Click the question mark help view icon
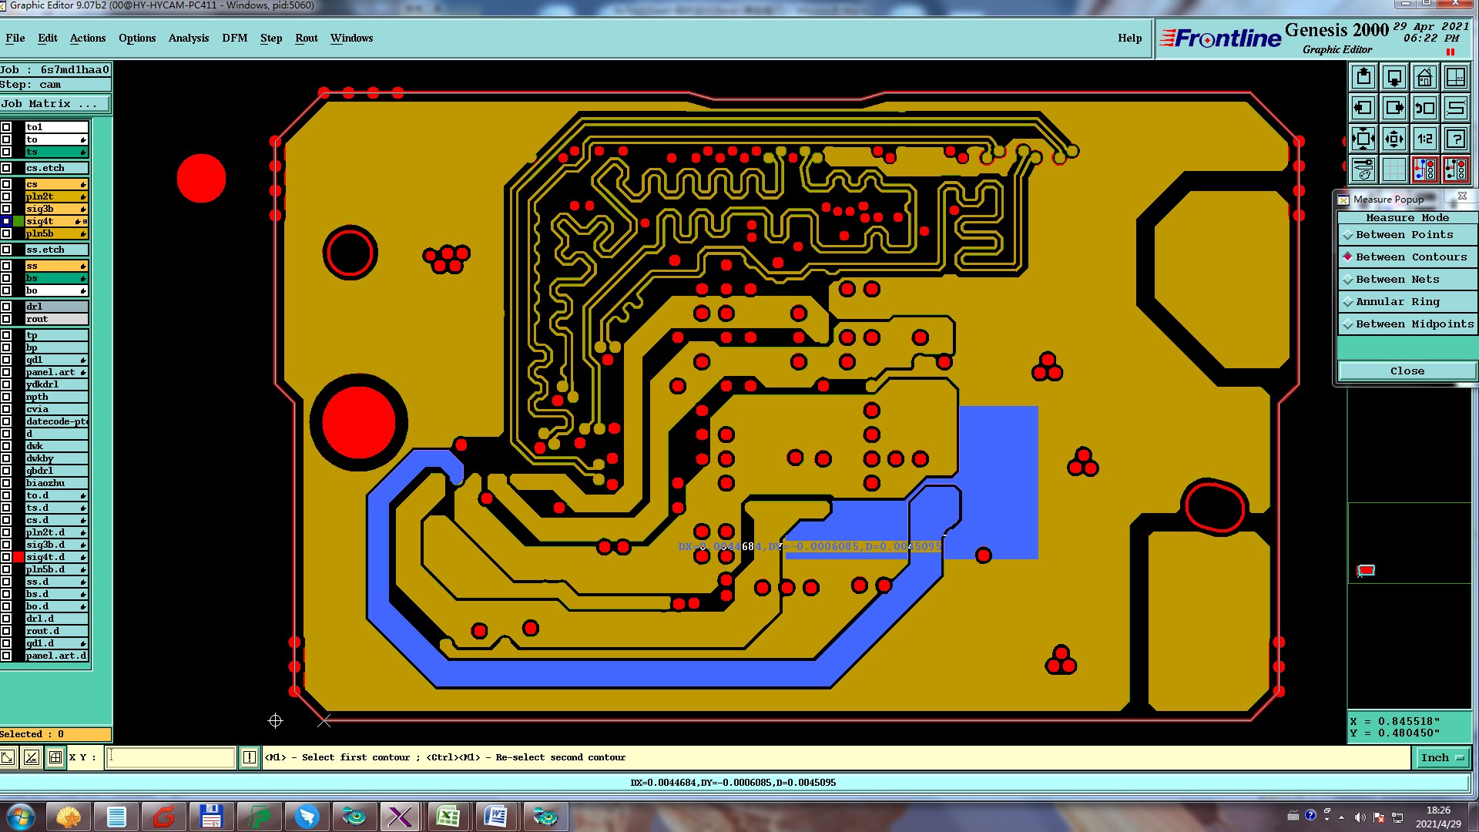The width and height of the screenshot is (1479, 832). pos(1455,139)
